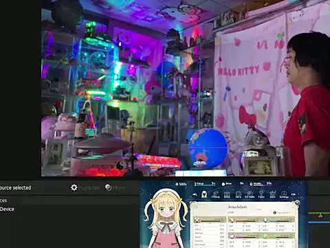Click the left arrow in the game menu
This screenshot has height=248, width=330.
coord(195,194)
